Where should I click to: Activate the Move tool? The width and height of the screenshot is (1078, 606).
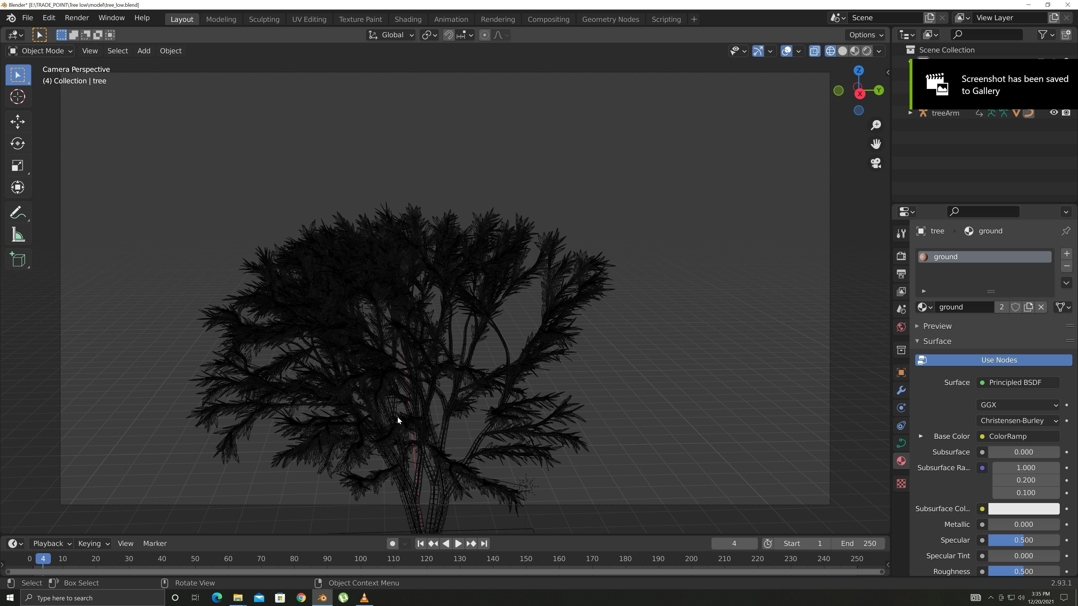click(18, 122)
